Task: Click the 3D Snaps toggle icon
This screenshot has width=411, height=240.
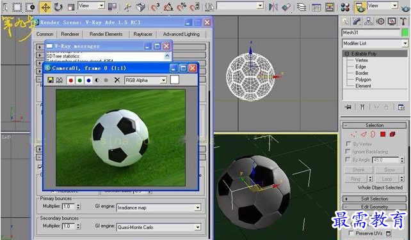Action: point(155,7)
